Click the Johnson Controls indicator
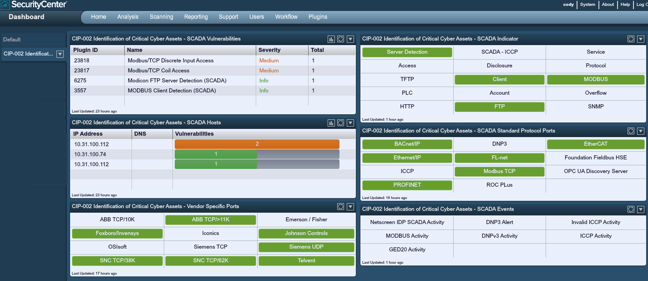The height and width of the screenshot is (281, 648). (x=306, y=234)
